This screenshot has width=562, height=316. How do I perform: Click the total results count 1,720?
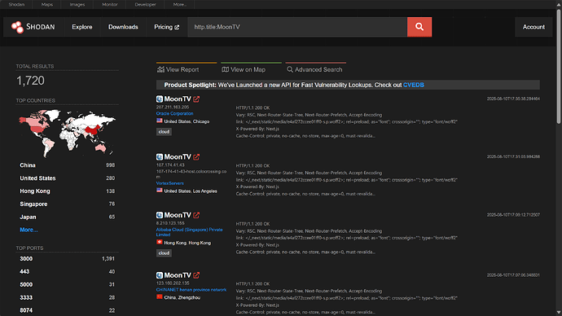click(30, 81)
